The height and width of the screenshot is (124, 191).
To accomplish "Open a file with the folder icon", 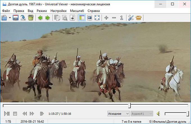I will coord(4,18).
